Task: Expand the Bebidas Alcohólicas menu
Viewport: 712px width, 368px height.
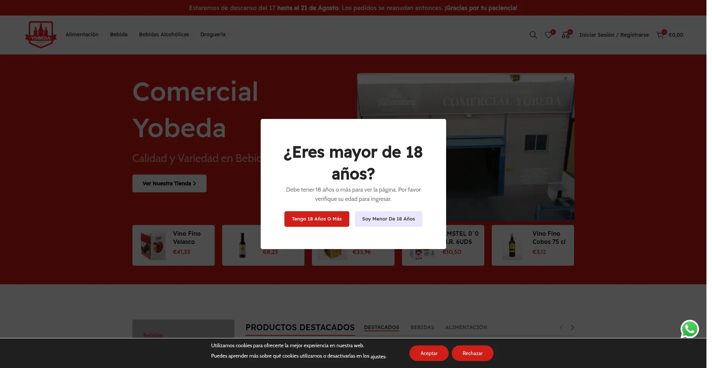Action: (166, 34)
